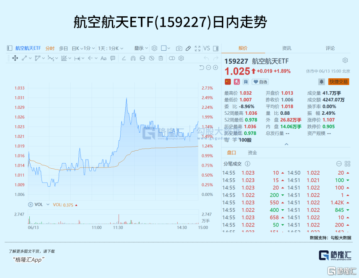Open drawing toolbar settings gear
359x278 pixels.
point(181,58)
